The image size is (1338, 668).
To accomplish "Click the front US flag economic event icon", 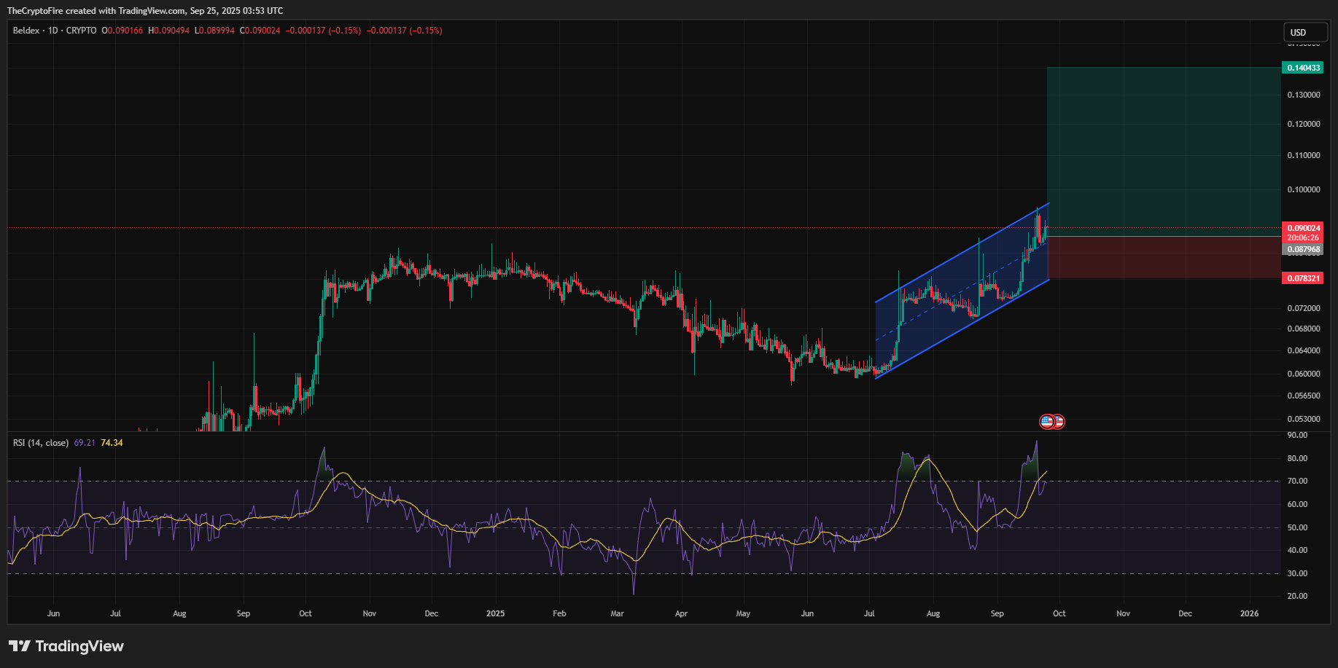I will (1046, 421).
